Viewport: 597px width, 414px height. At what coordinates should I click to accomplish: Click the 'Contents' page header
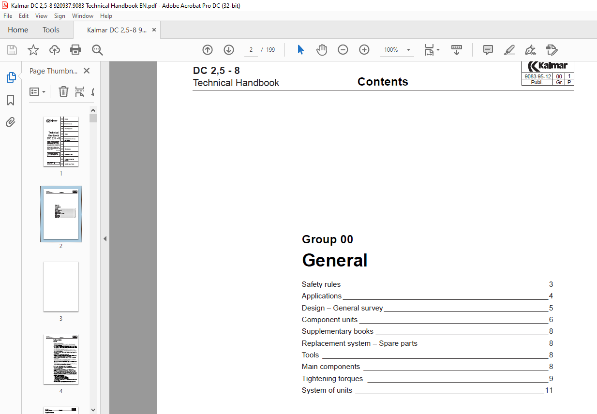[x=383, y=82]
